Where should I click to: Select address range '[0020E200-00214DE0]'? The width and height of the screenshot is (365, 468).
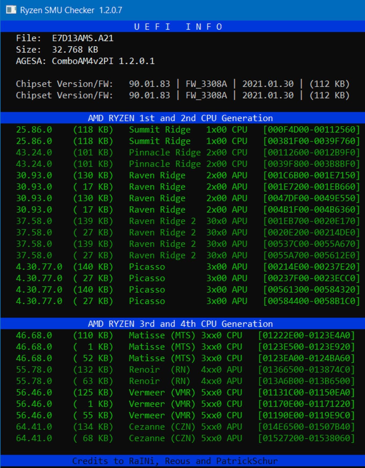[311, 232]
